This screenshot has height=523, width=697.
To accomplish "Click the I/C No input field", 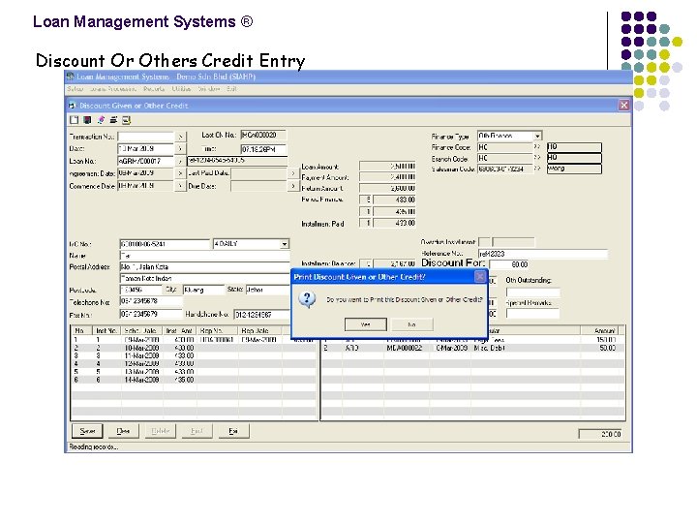I will 165,244.
